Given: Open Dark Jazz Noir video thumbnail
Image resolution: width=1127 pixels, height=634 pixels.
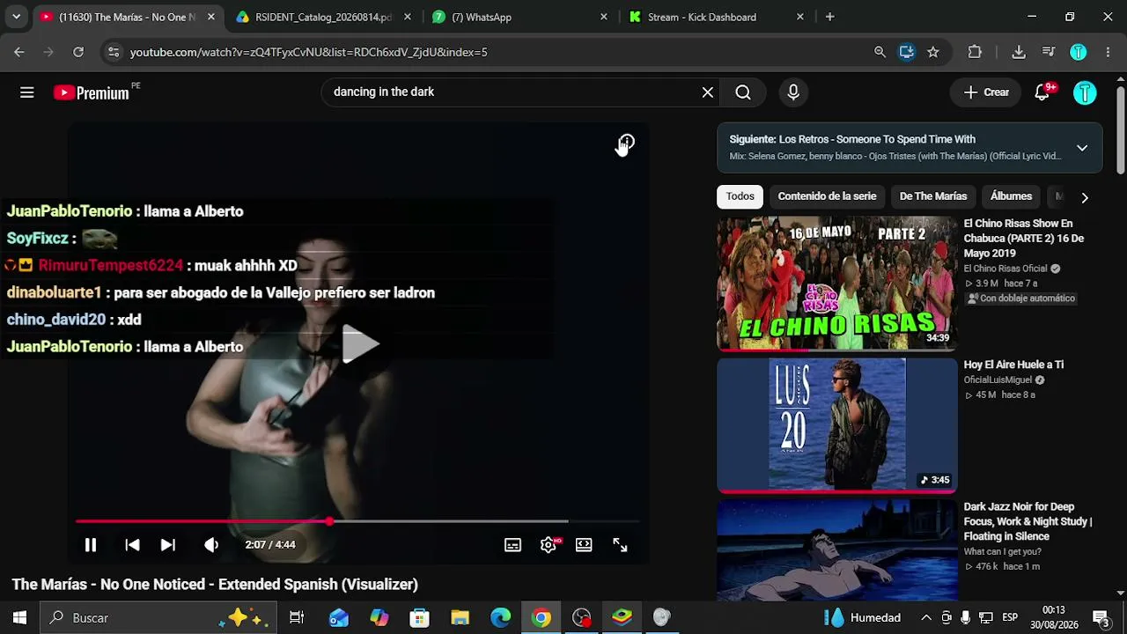Looking at the screenshot, I should tap(836, 550).
